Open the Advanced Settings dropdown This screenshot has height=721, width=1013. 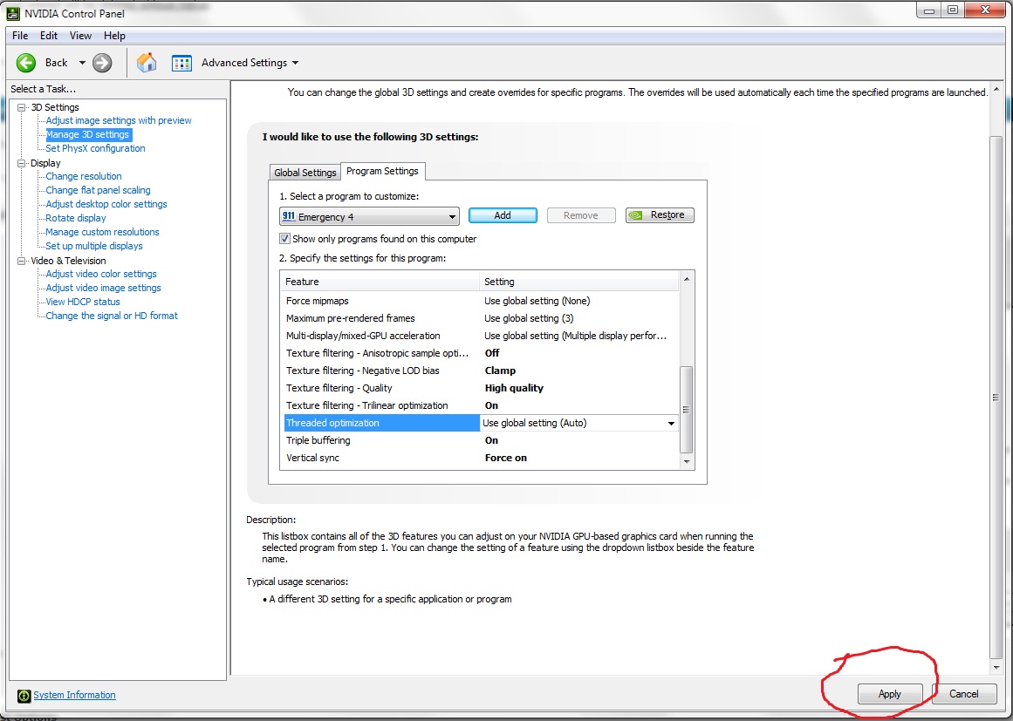tap(295, 63)
